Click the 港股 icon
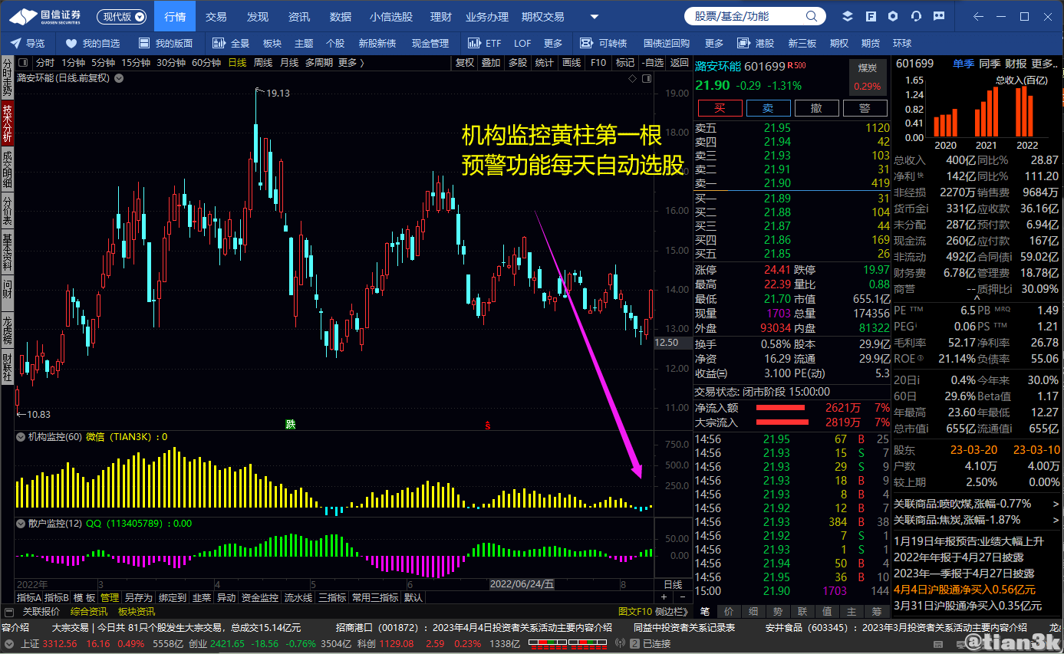Viewport: 1064px width, 654px height. (x=743, y=44)
